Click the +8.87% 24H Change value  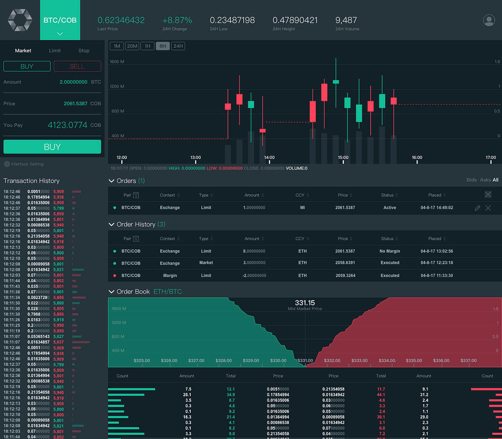click(x=177, y=20)
